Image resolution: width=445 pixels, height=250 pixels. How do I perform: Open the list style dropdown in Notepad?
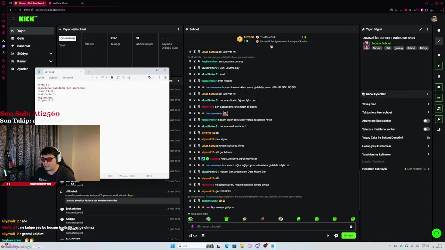[x=104, y=77]
